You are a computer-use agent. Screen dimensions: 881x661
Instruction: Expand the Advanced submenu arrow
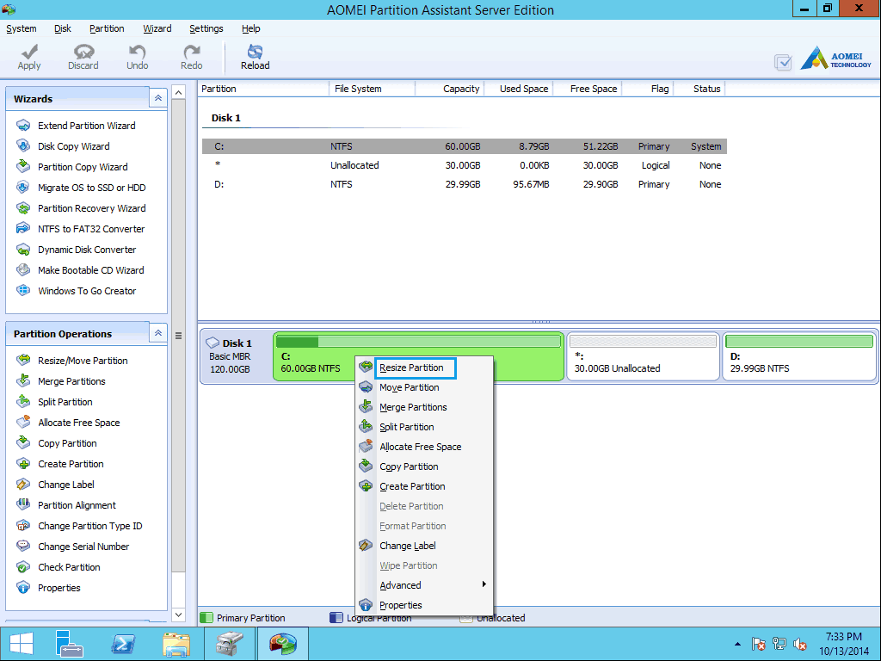pos(484,584)
